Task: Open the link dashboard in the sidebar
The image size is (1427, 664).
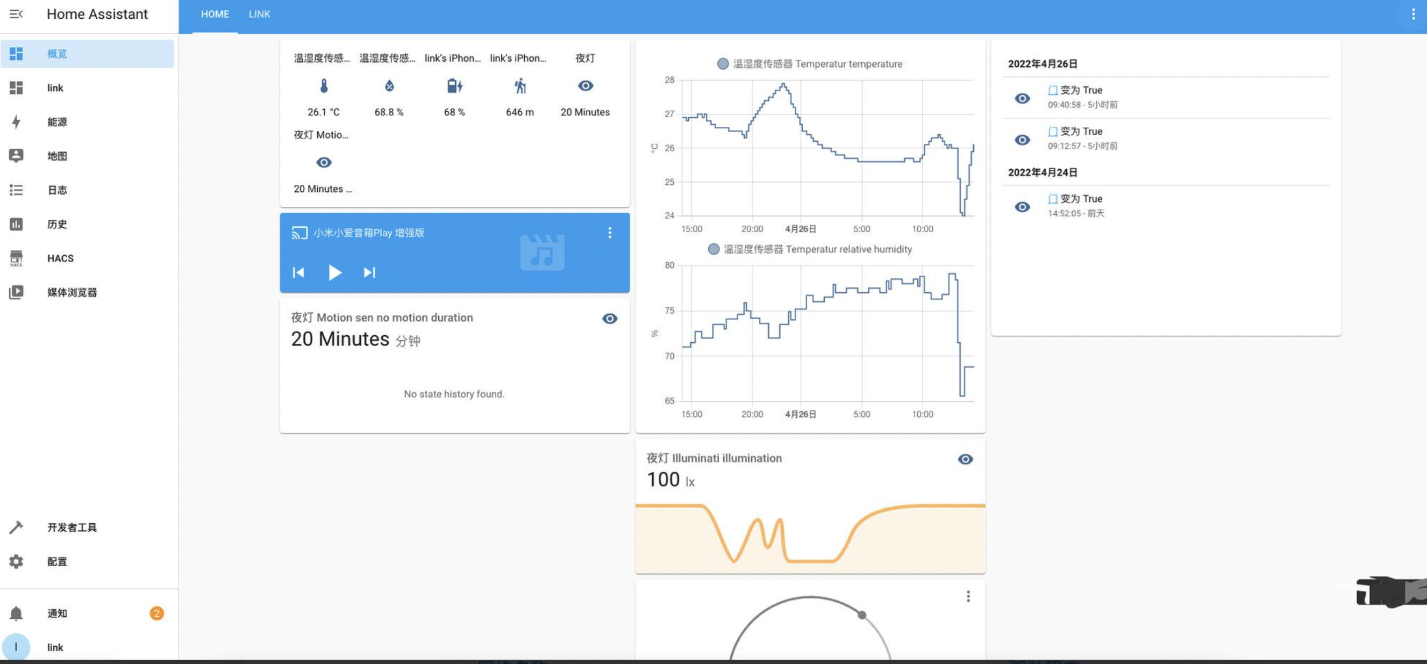Action: pyautogui.click(x=87, y=88)
